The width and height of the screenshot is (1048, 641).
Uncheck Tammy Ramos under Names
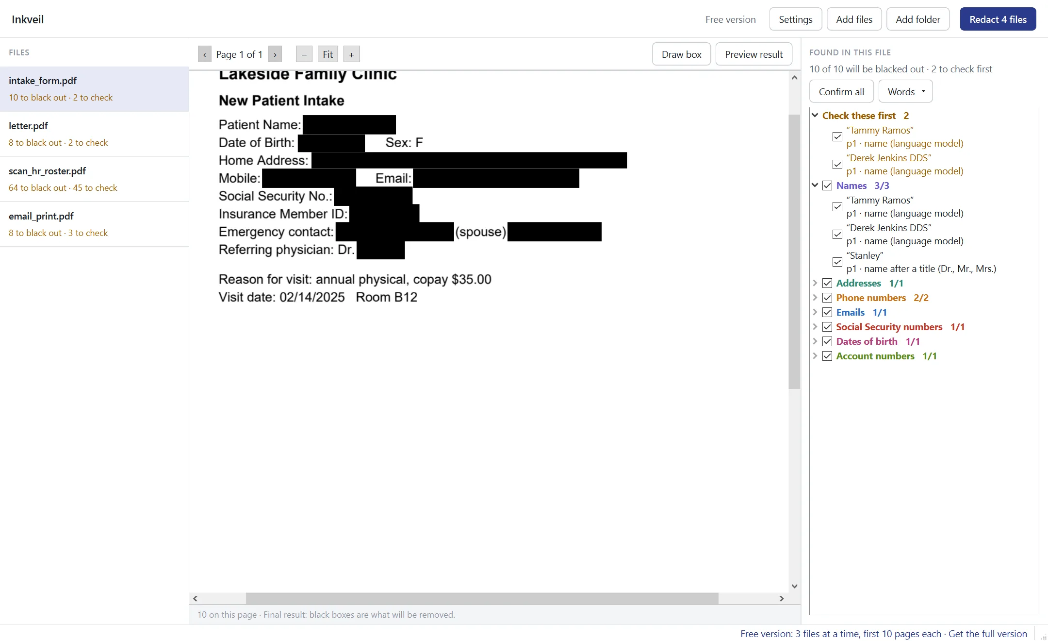coord(837,207)
